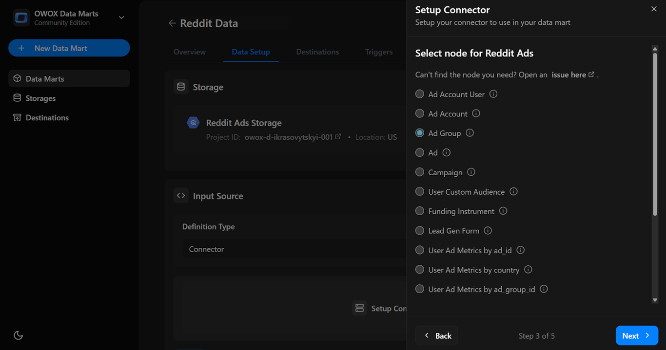Select User Ad Metrics by ad_group_id node

(x=419, y=289)
